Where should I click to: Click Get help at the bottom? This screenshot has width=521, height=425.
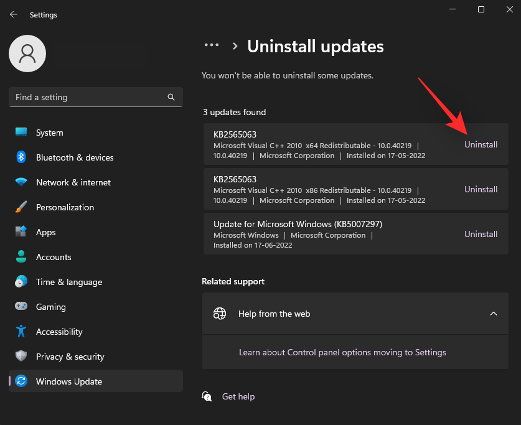click(238, 396)
